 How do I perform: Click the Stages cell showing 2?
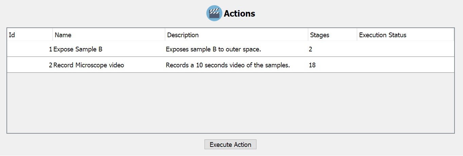pyautogui.click(x=310, y=49)
